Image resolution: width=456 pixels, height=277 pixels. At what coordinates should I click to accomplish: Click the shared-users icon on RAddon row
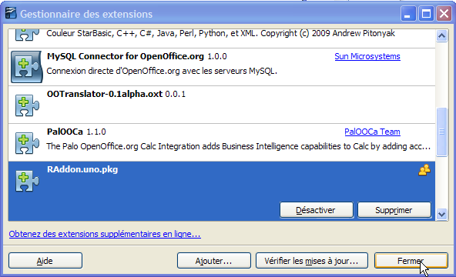[424, 170]
